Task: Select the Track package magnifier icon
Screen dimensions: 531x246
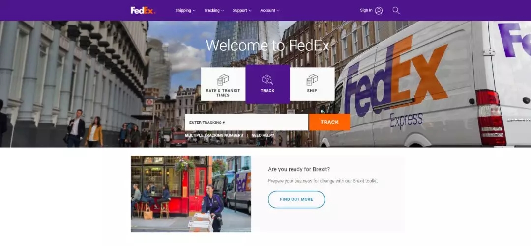Action: [x=267, y=80]
